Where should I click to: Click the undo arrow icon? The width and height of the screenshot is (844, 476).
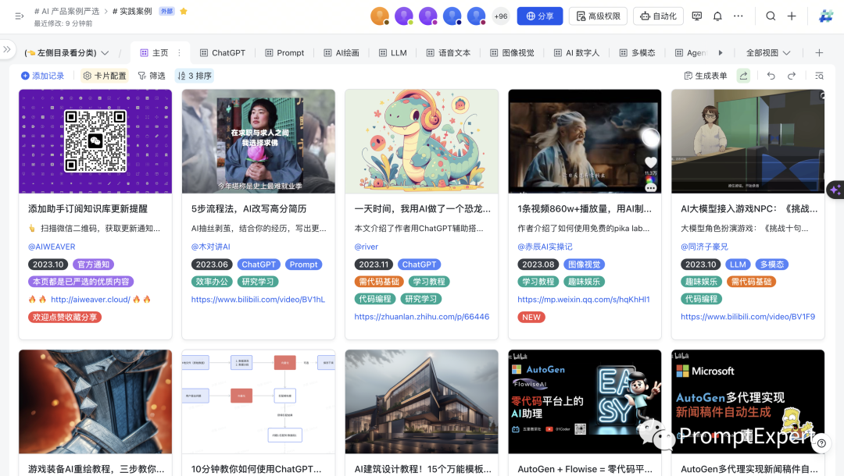pyautogui.click(x=771, y=76)
